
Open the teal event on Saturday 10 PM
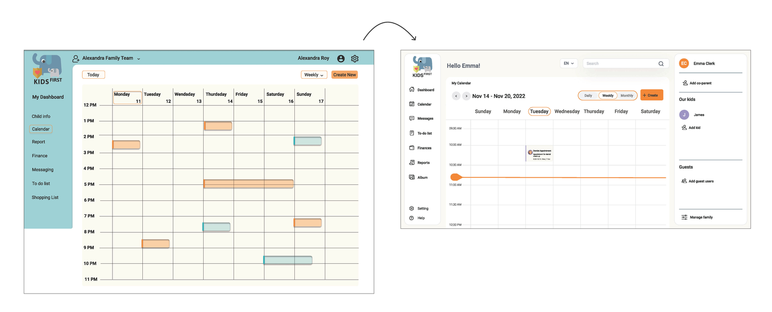(x=288, y=260)
